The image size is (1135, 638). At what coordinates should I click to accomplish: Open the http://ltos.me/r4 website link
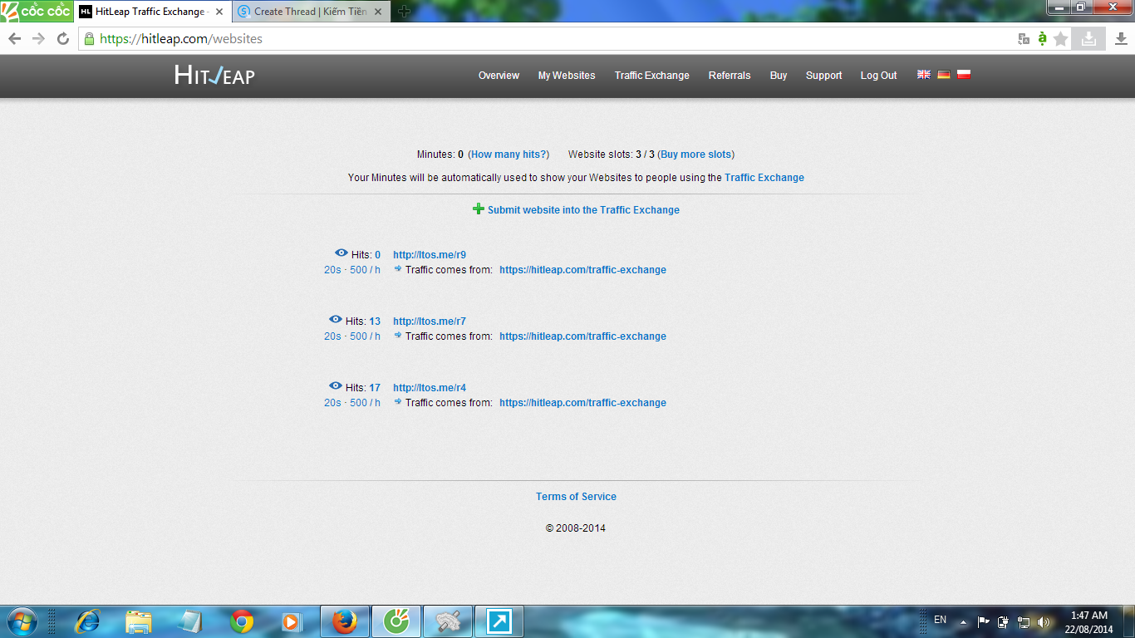pos(430,388)
